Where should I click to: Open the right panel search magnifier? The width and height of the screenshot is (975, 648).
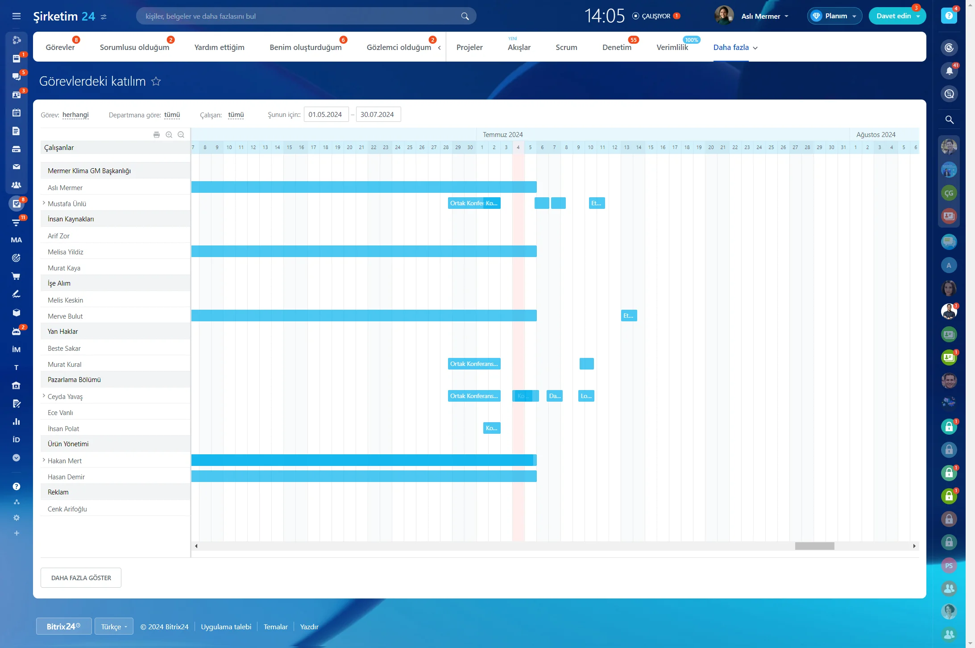click(949, 120)
